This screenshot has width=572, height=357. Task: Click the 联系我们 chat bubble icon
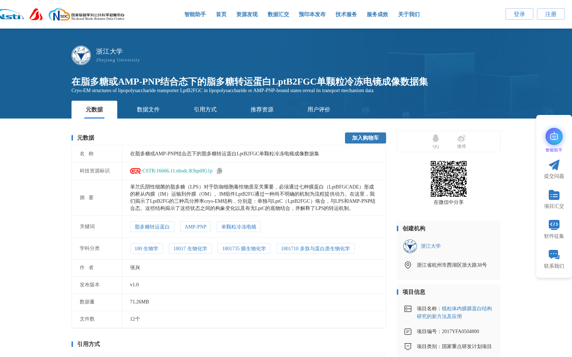(x=554, y=255)
